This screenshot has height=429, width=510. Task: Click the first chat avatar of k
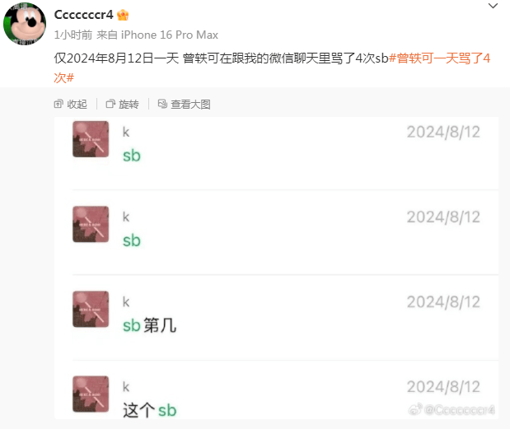pos(91,139)
